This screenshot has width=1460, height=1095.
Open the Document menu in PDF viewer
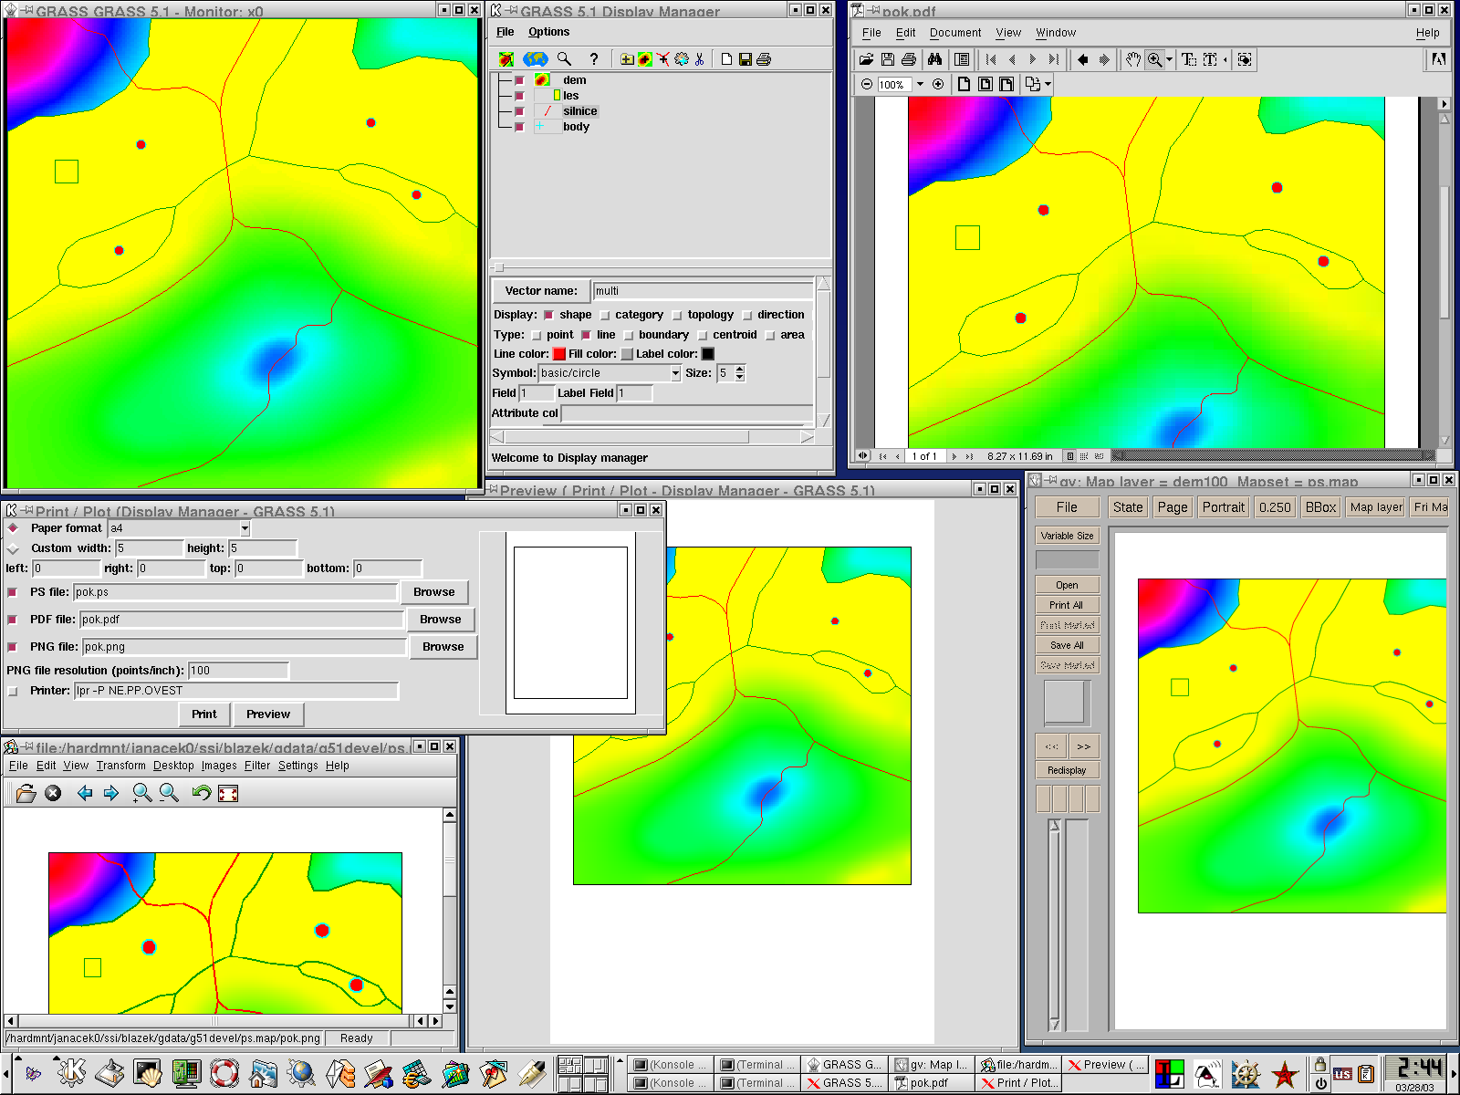coord(954,33)
